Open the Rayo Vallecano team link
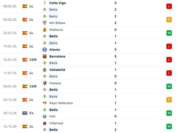This screenshot has width=177, height=133. tap(61, 103)
